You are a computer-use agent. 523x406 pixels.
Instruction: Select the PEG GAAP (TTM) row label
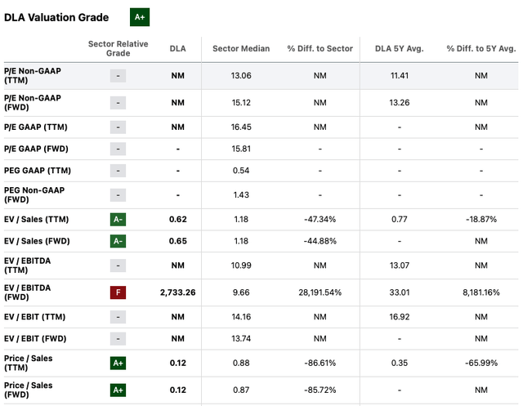tap(38, 171)
